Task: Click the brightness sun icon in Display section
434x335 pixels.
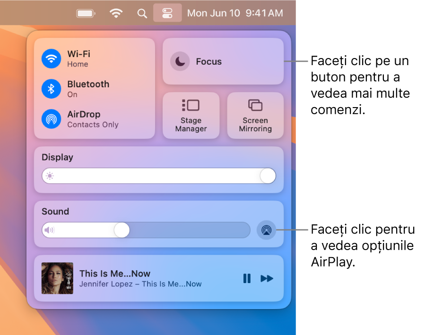Action: pos(51,176)
